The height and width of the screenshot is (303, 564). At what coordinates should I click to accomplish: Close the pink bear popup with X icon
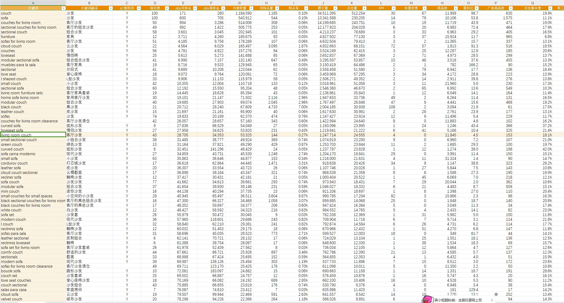tap(496, 294)
